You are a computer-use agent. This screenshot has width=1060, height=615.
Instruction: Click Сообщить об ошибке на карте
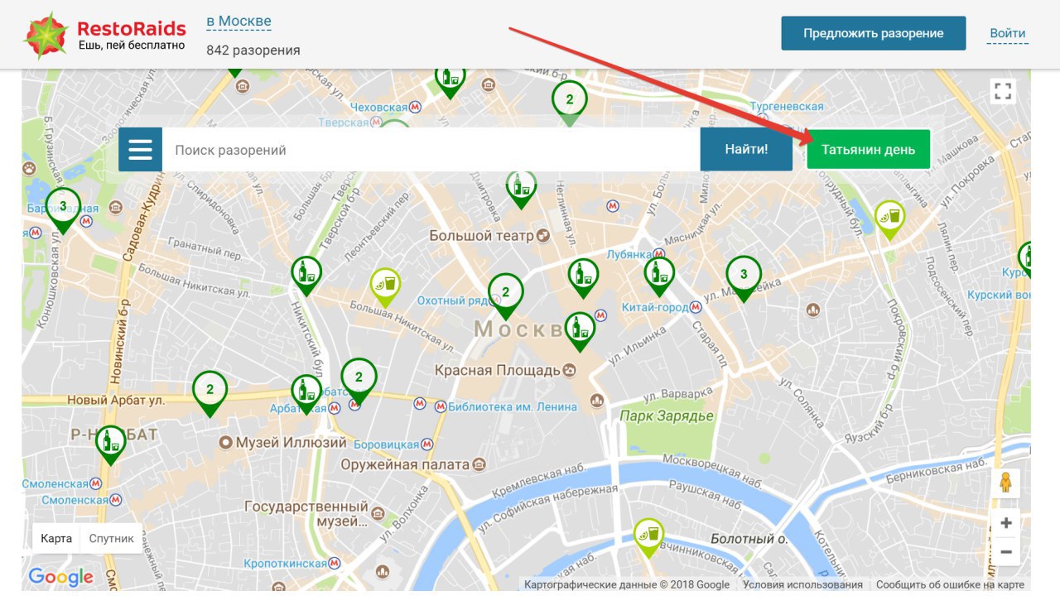pyautogui.click(x=950, y=584)
